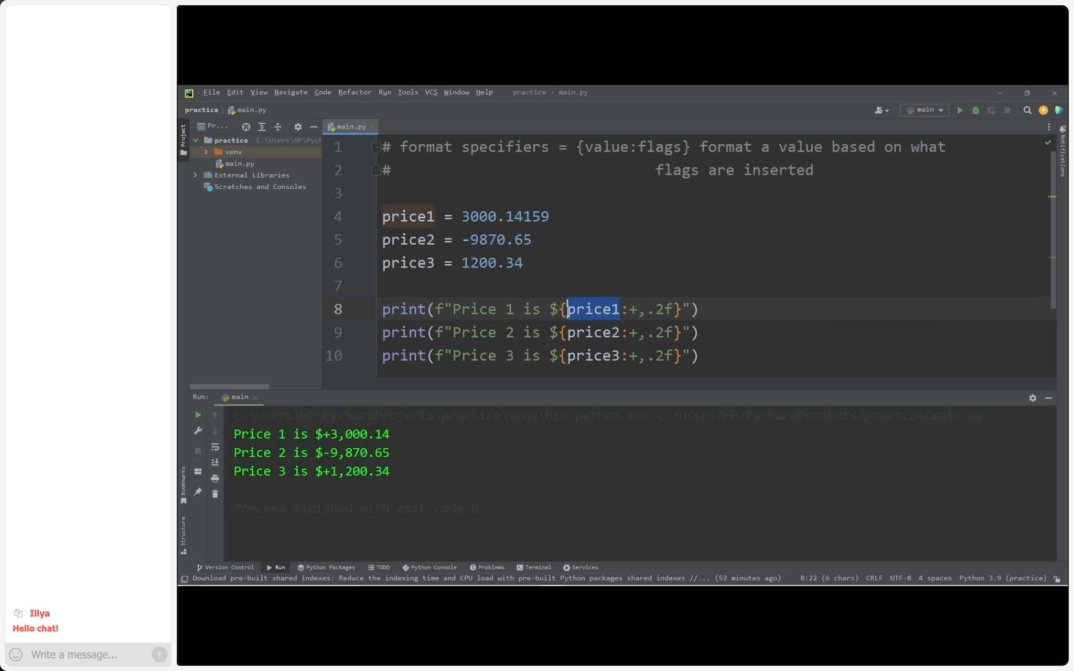Open Python Packages tool window

coord(326,567)
